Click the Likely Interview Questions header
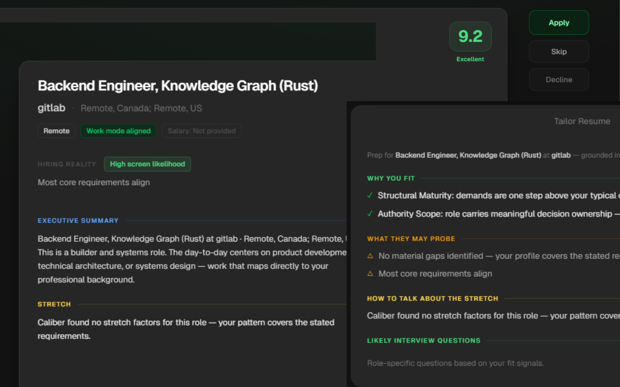The image size is (620, 387). pyautogui.click(x=424, y=341)
